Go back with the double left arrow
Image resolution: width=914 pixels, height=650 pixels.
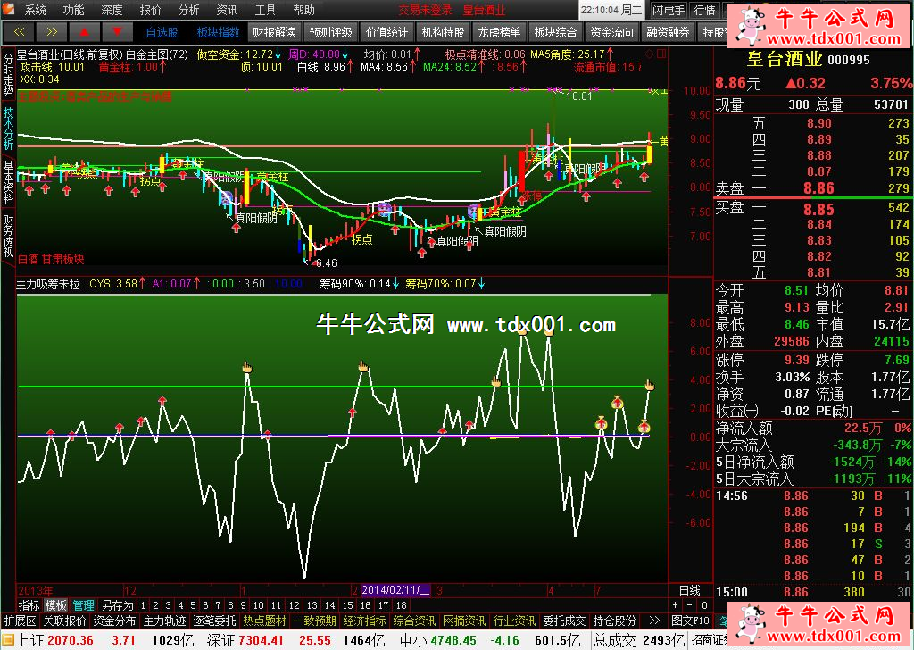19,32
